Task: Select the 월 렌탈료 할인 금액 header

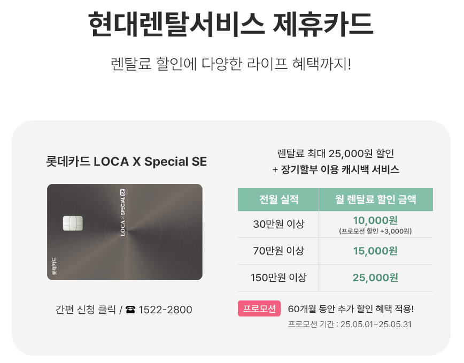Action: [376, 199]
